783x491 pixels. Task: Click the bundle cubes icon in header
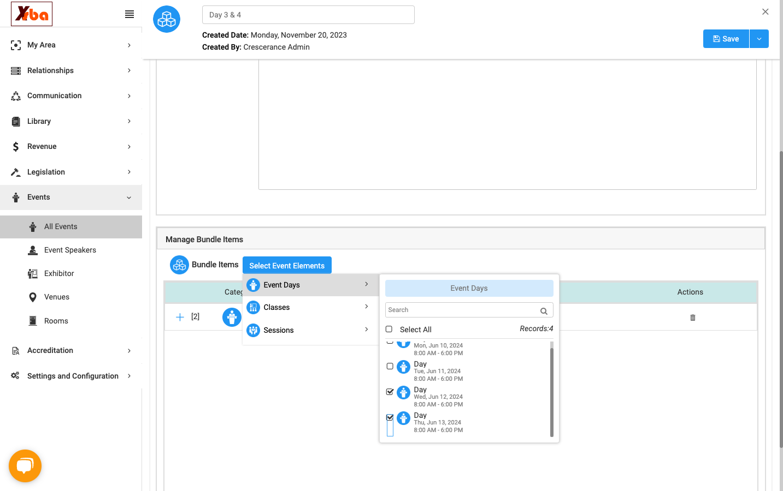pos(167,19)
